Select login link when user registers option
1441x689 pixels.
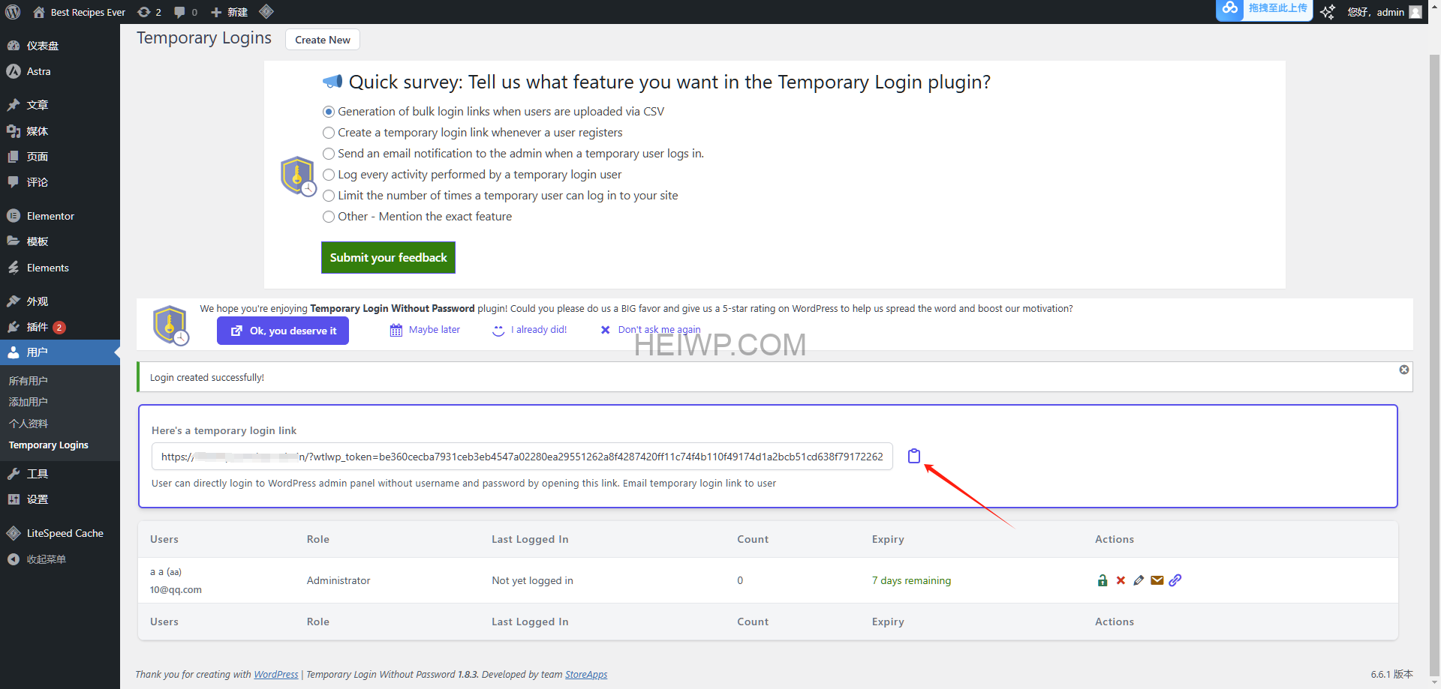pyautogui.click(x=329, y=133)
